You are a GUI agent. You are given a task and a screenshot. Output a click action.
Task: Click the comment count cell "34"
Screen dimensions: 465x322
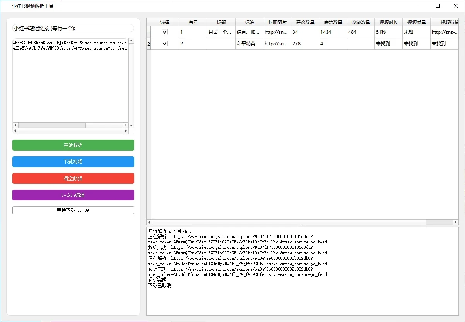pyautogui.click(x=305, y=32)
